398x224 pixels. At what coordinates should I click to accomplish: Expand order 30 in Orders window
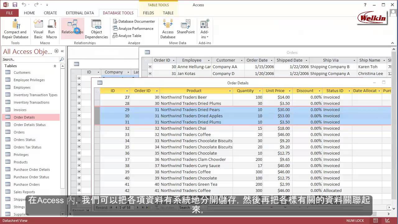150,67
